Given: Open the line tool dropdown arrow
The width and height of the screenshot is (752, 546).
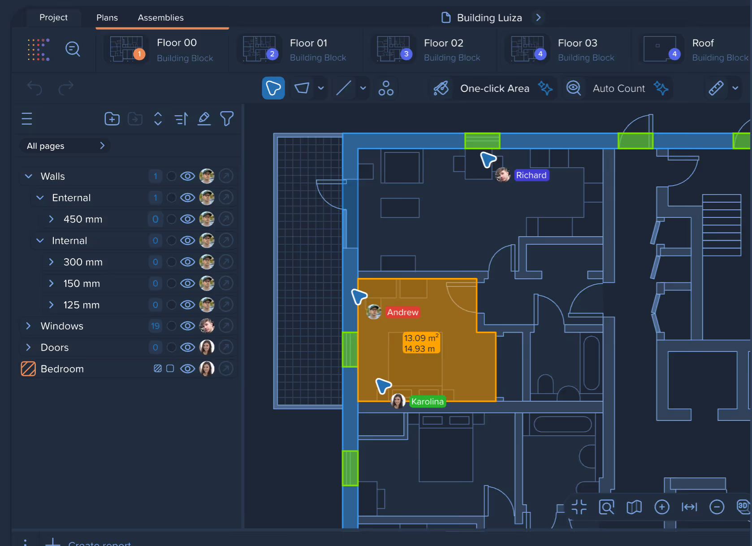Looking at the screenshot, I should (363, 88).
